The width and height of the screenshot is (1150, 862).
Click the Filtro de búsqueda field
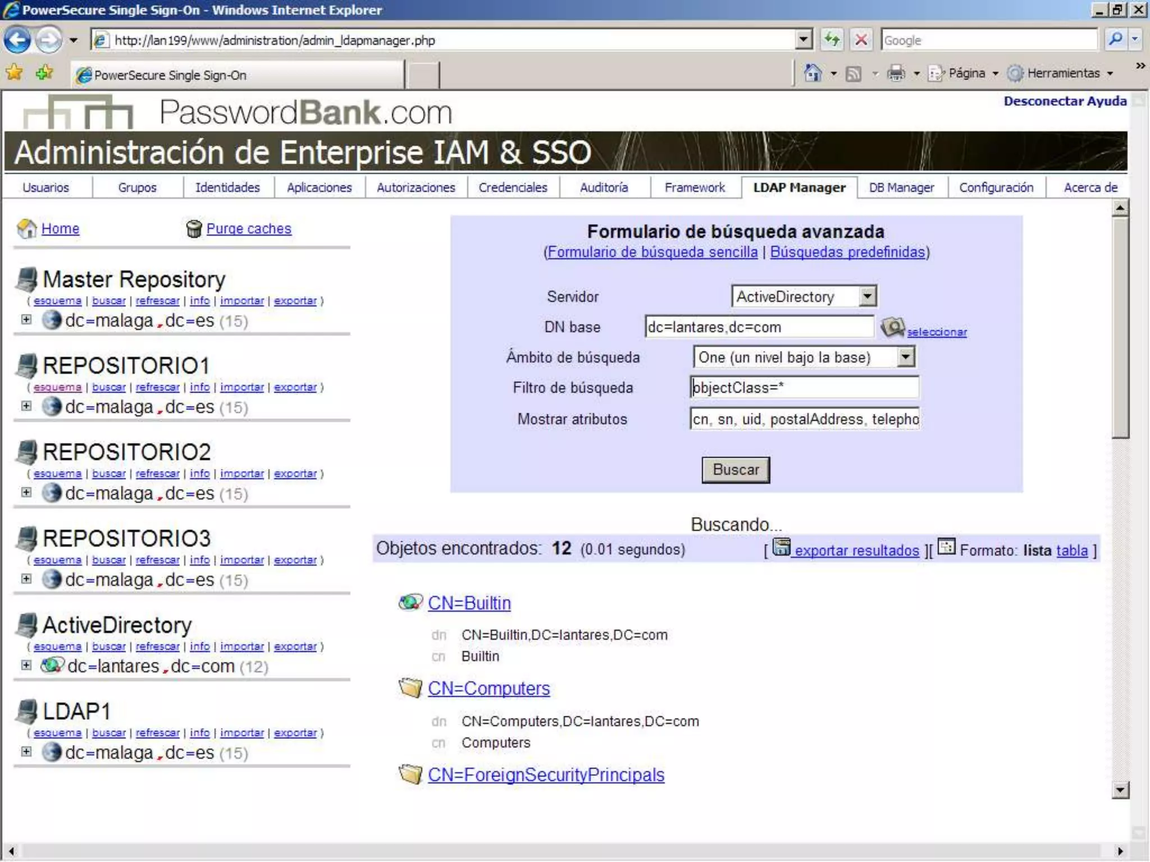(804, 387)
